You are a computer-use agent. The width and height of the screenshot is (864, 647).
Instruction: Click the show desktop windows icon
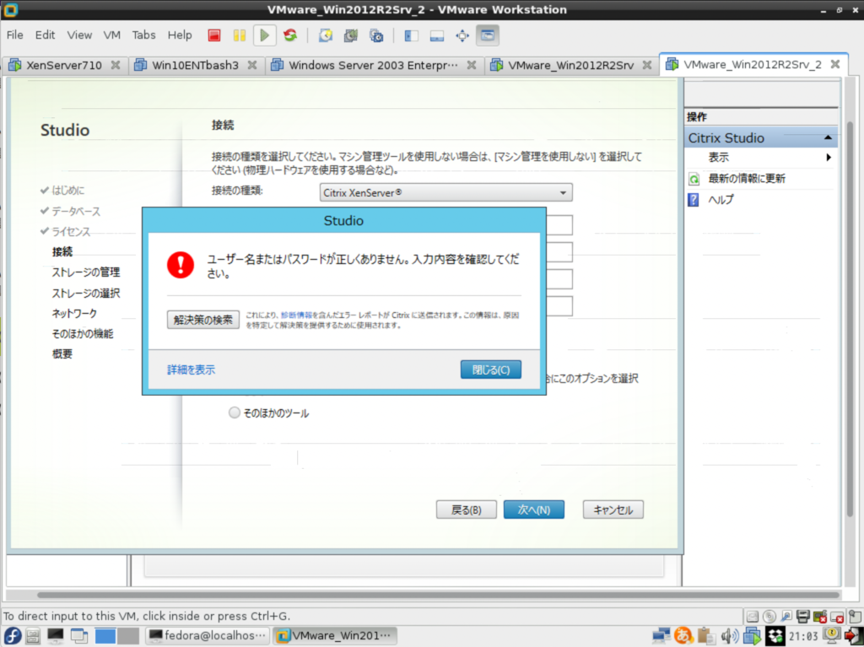79,635
